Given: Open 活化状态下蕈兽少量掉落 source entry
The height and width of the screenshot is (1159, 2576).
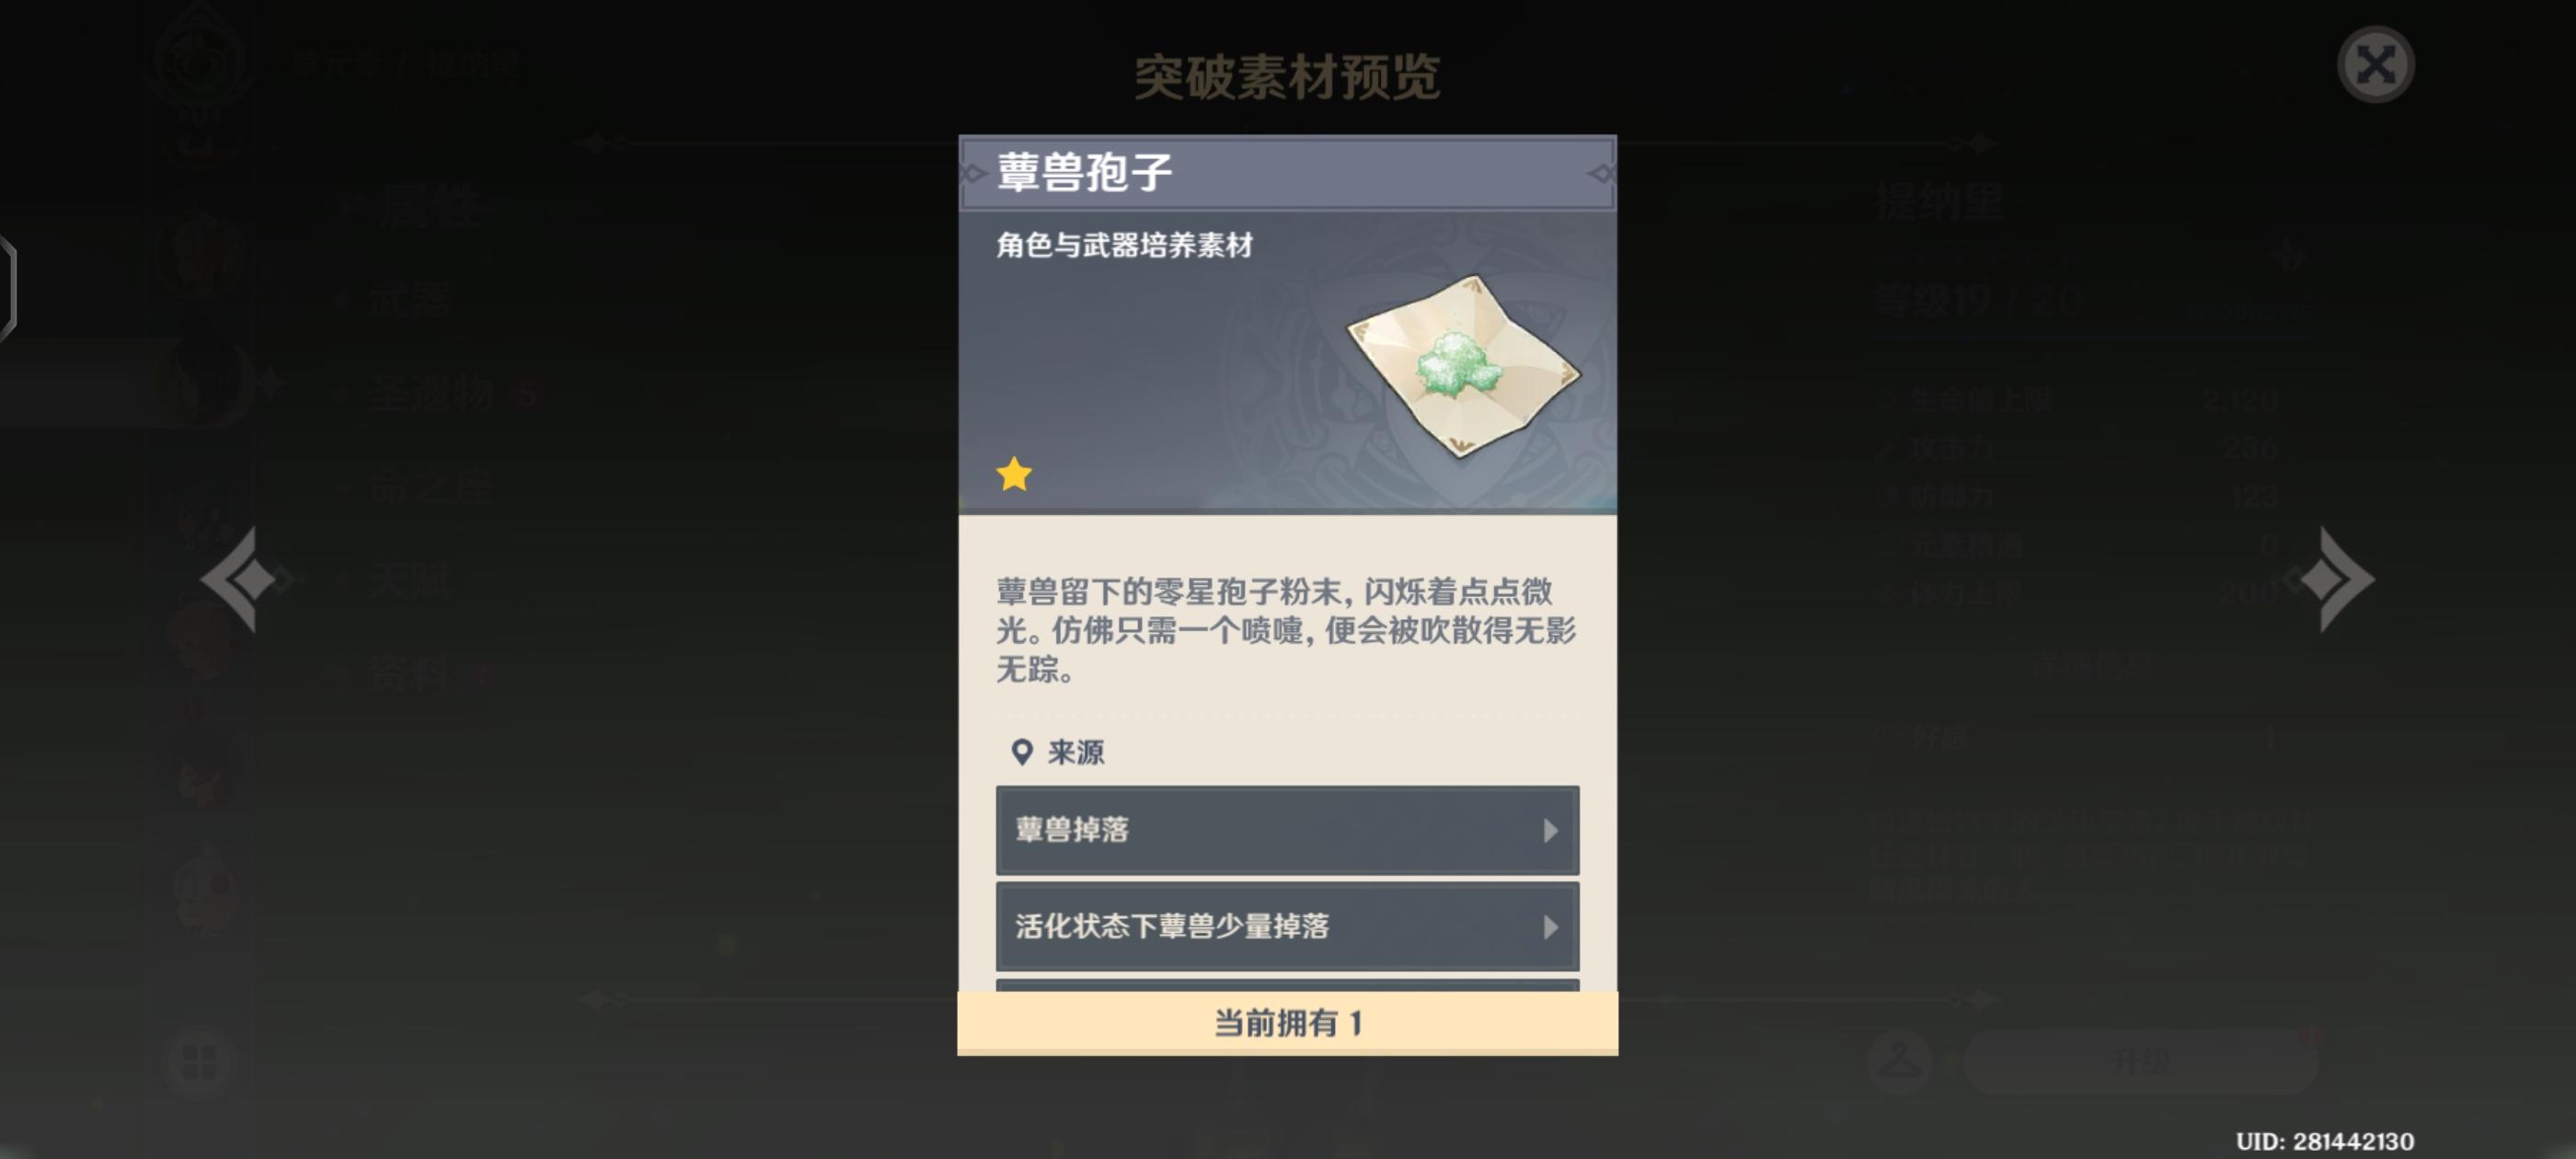Looking at the screenshot, I should coord(1287,926).
